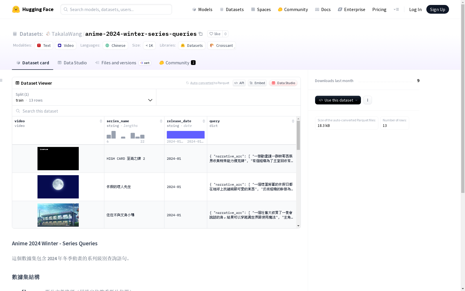The image size is (465, 291).
Task: Click the Embed button
Action: (257, 83)
